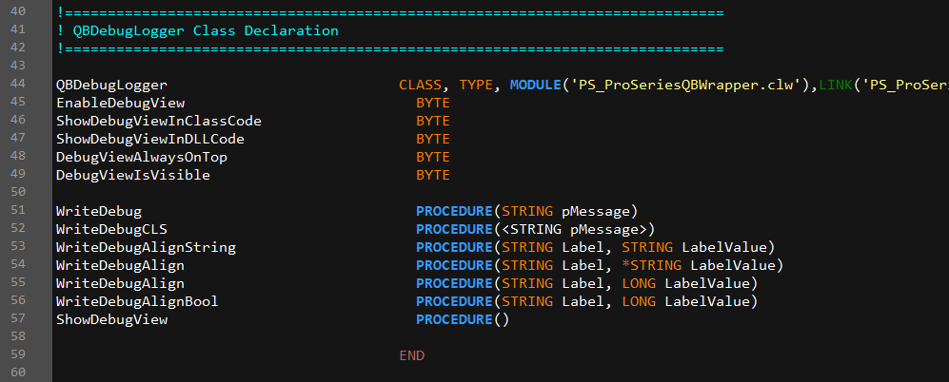The height and width of the screenshot is (382, 949).
Task: Click the TYPE keyword on line 44
Action: click(476, 85)
